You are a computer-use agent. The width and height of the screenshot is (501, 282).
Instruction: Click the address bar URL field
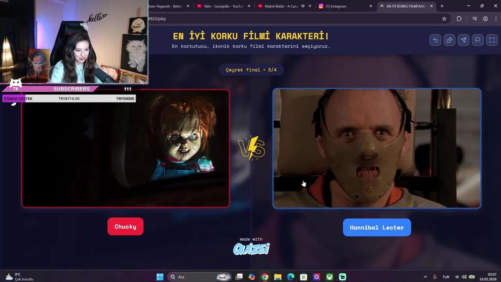[x=294, y=18]
